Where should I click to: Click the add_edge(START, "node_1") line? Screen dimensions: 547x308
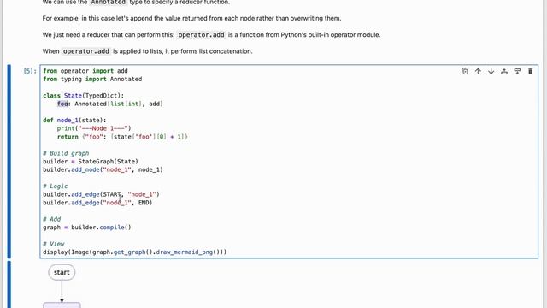click(101, 194)
